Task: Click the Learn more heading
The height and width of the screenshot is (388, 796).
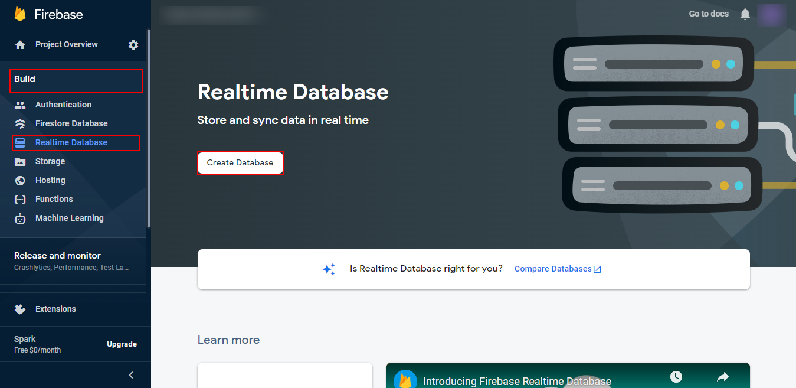Action: (x=228, y=340)
